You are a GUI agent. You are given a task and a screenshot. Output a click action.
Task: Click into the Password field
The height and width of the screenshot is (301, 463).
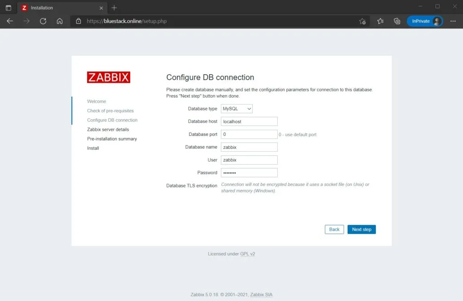(x=249, y=172)
